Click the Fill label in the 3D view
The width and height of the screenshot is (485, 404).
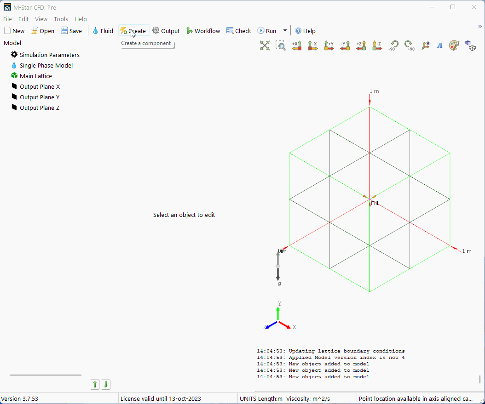374,203
